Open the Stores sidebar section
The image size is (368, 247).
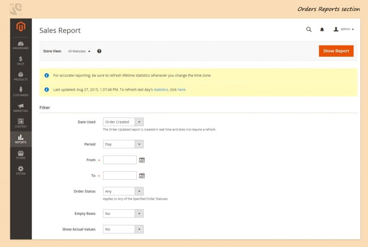21,155
